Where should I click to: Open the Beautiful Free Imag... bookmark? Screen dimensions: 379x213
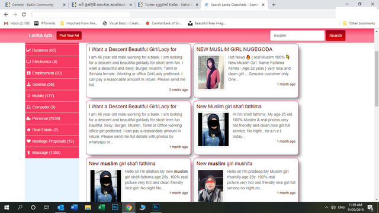(x=207, y=24)
